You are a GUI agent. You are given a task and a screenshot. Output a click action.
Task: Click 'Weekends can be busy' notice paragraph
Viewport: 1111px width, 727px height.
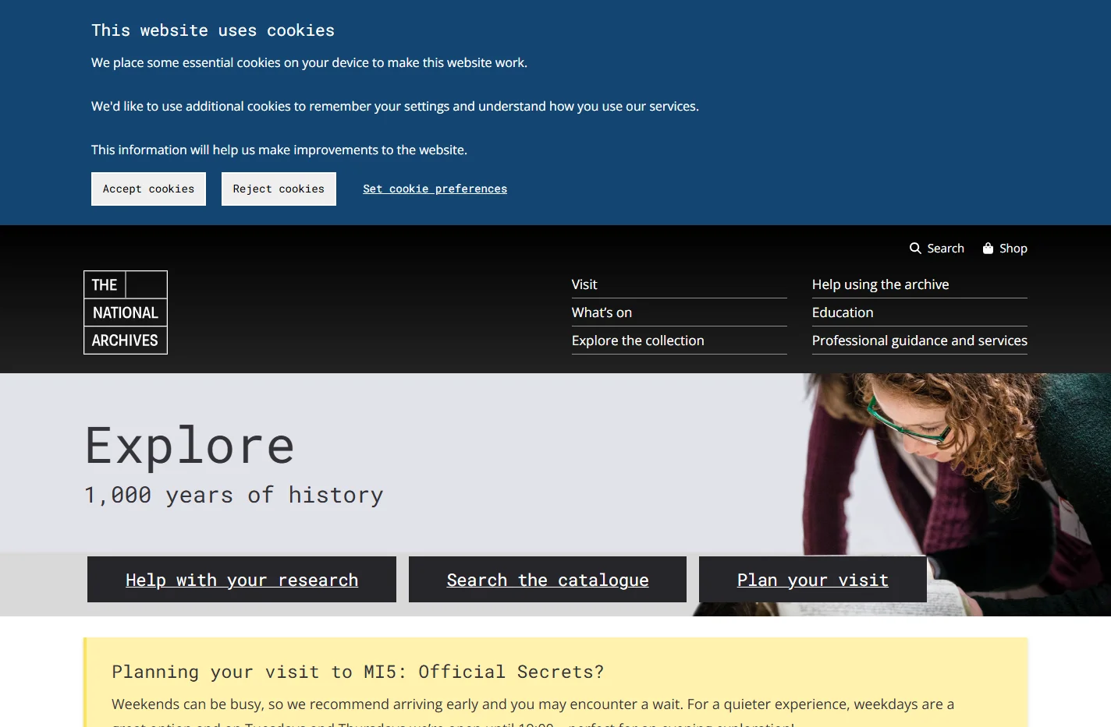(533, 713)
